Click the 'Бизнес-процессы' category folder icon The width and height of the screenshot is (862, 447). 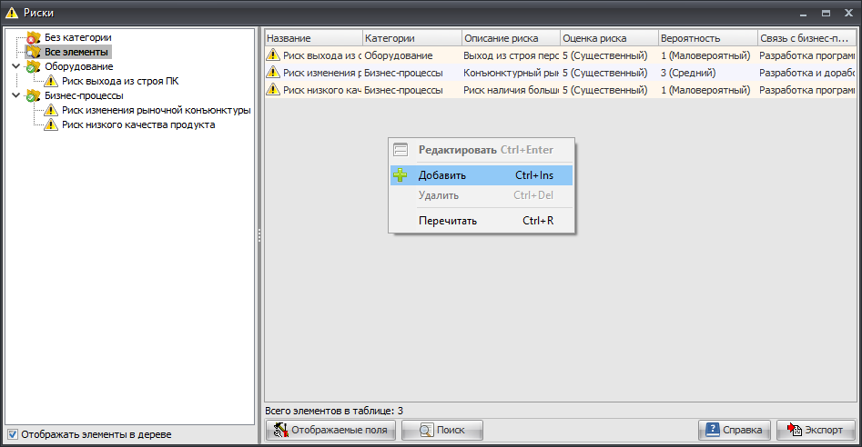coord(34,95)
